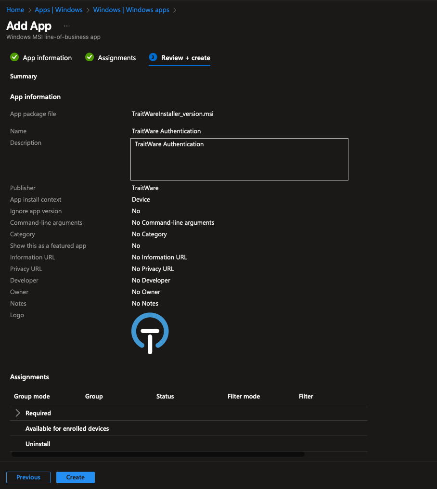Click the Previous button
This screenshot has height=489, width=437.
point(28,477)
